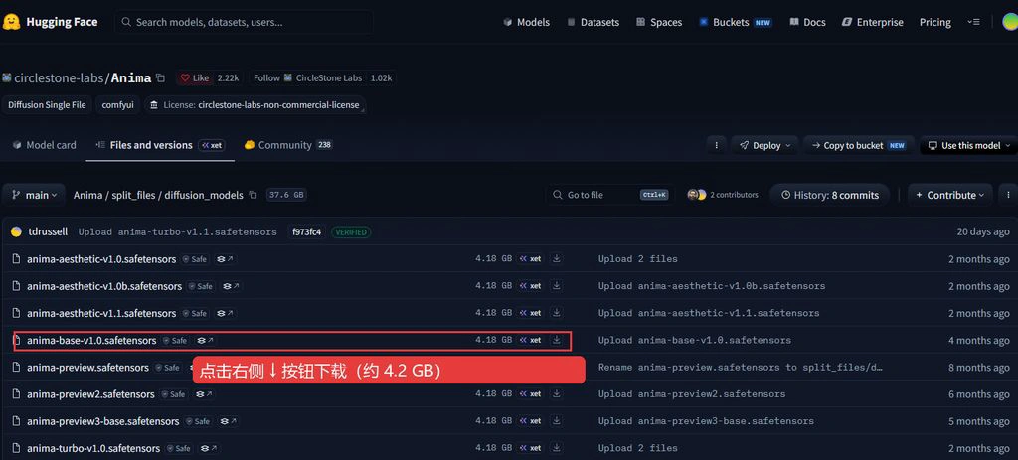Expand the main branch dropdown

(x=35, y=195)
